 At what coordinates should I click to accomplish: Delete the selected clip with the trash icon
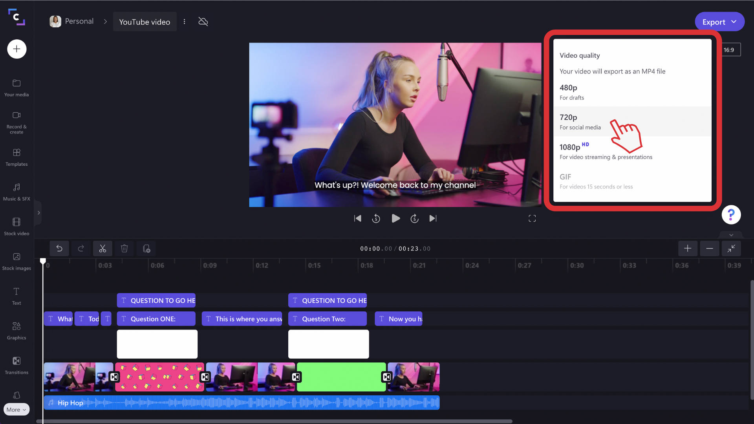(124, 249)
